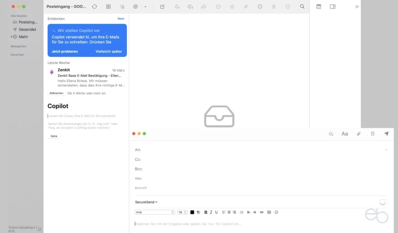Open the filter icon in main toolbar
This screenshot has height=233, width=398.
point(136,7)
